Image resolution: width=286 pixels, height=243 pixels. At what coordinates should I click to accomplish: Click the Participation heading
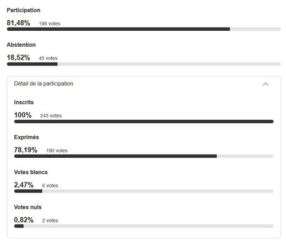(x=24, y=10)
